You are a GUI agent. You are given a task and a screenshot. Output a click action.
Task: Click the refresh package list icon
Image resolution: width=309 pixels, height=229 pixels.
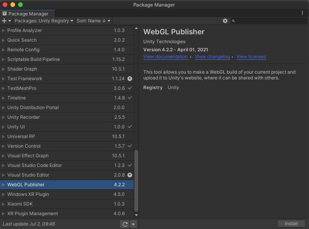pos(125,224)
